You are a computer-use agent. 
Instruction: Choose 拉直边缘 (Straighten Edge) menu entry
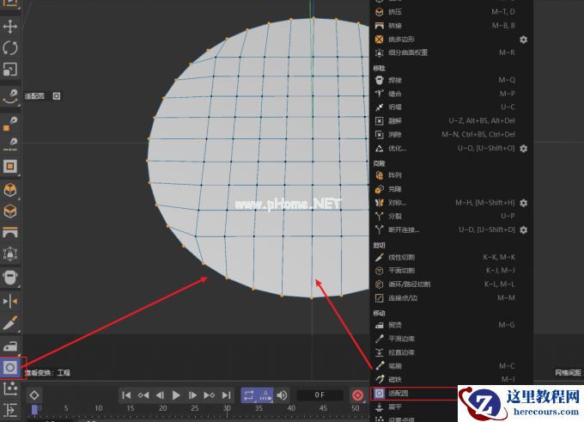point(451,352)
